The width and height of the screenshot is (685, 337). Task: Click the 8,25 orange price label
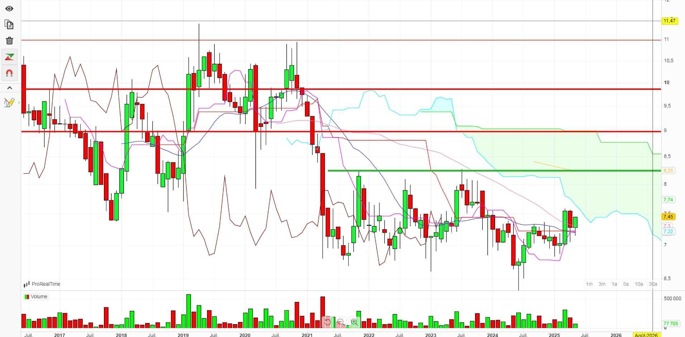point(668,170)
